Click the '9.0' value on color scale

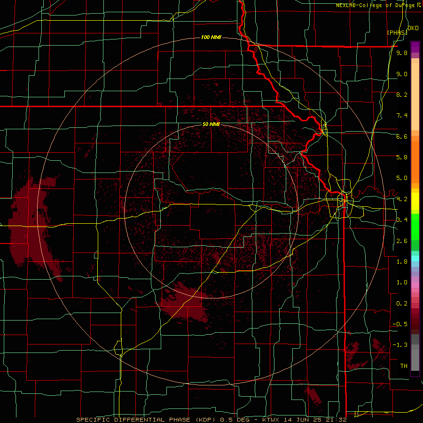pos(402,74)
